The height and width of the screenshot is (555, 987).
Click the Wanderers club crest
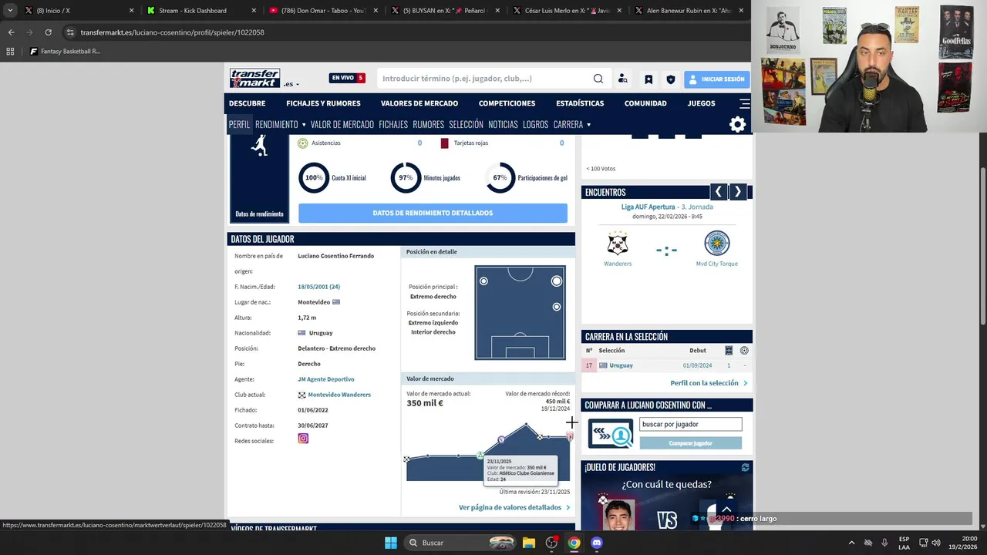point(618,244)
